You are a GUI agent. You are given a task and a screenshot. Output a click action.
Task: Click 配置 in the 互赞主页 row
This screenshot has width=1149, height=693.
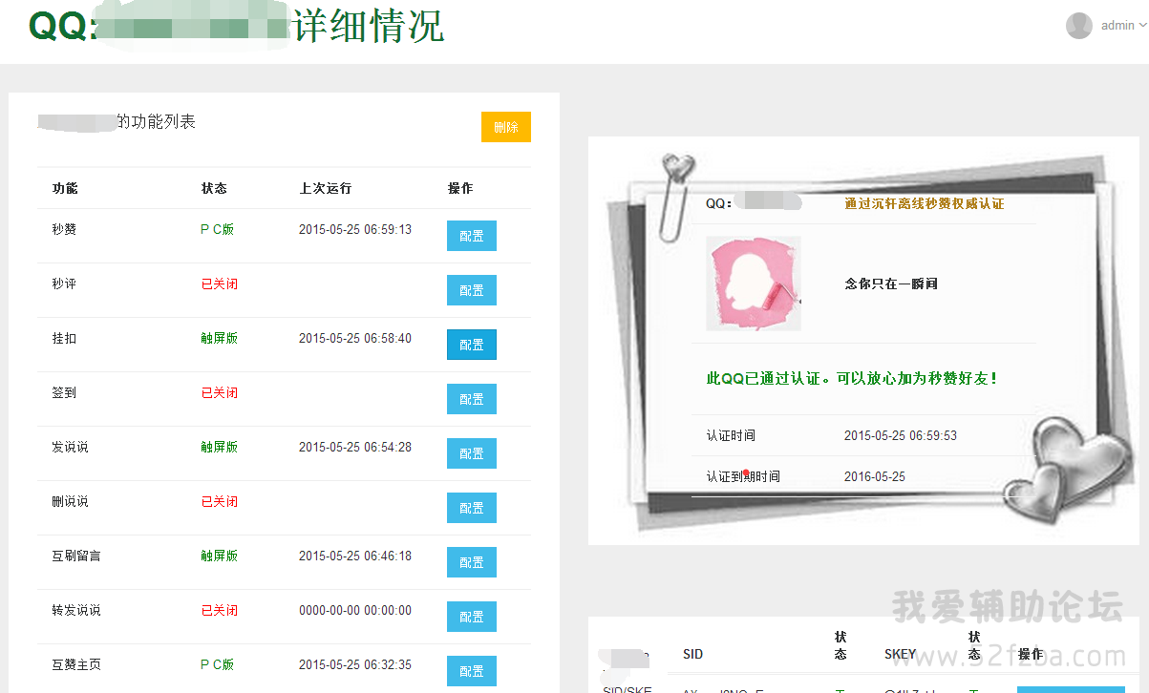pyautogui.click(x=472, y=671)
